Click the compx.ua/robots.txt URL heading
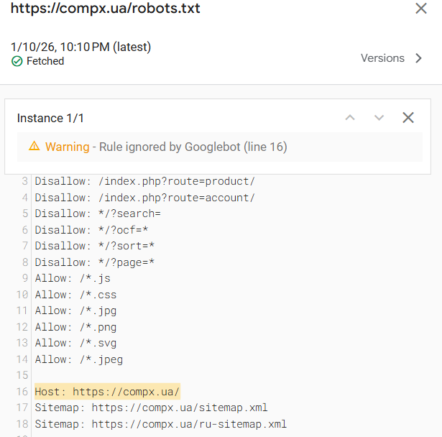The width and height of the screenshot is (442, 437). (106, 9)
